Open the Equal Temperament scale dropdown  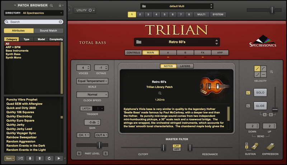(x=92, y=81)
